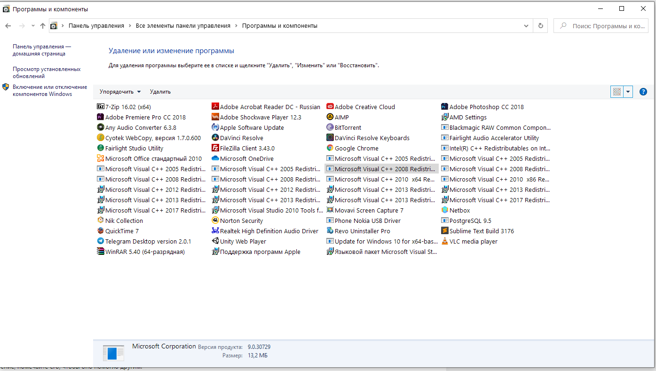The width and height of the screenshot is (656, 371).
Task: Select the Google Chrome icon
Action: pyautogui.click(x=330, y=148)
